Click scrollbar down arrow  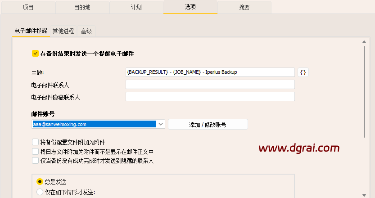[363, 193]
